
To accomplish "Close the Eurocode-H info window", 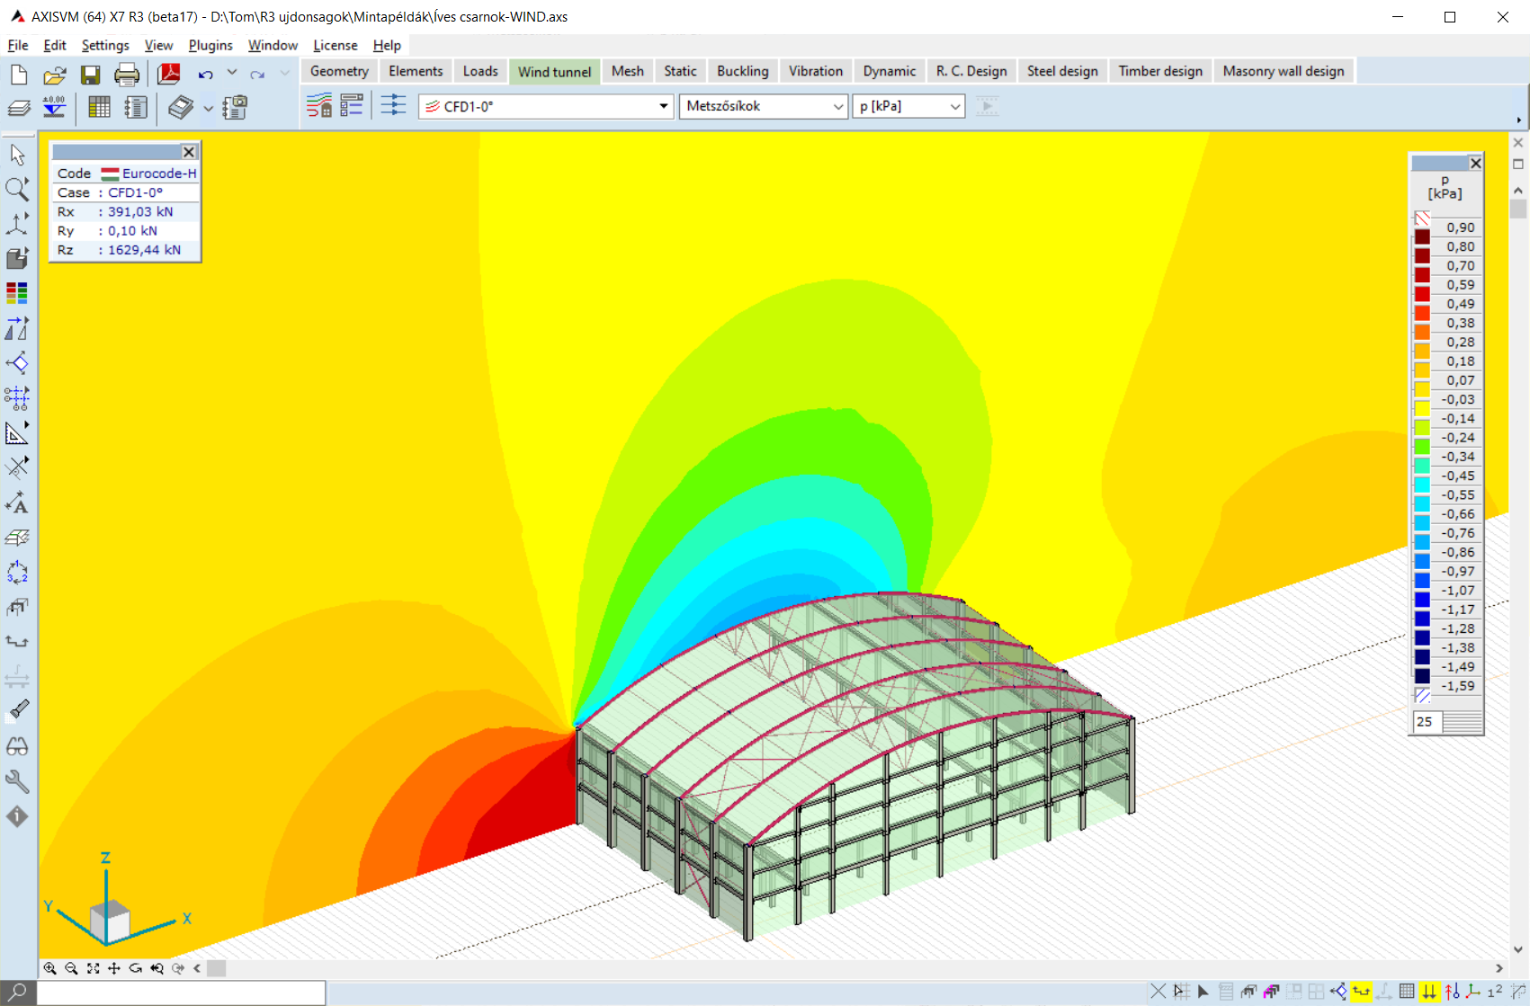I will point(189,152).
